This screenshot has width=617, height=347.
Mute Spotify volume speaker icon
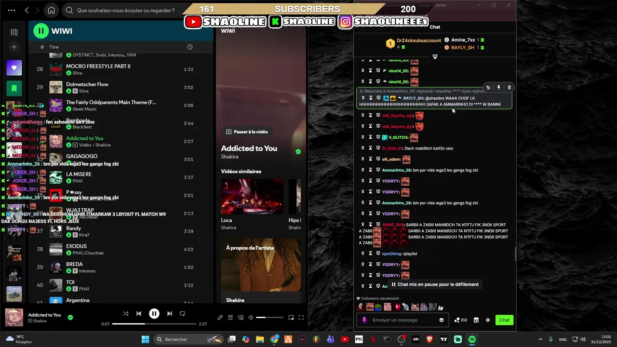[251, 318]
